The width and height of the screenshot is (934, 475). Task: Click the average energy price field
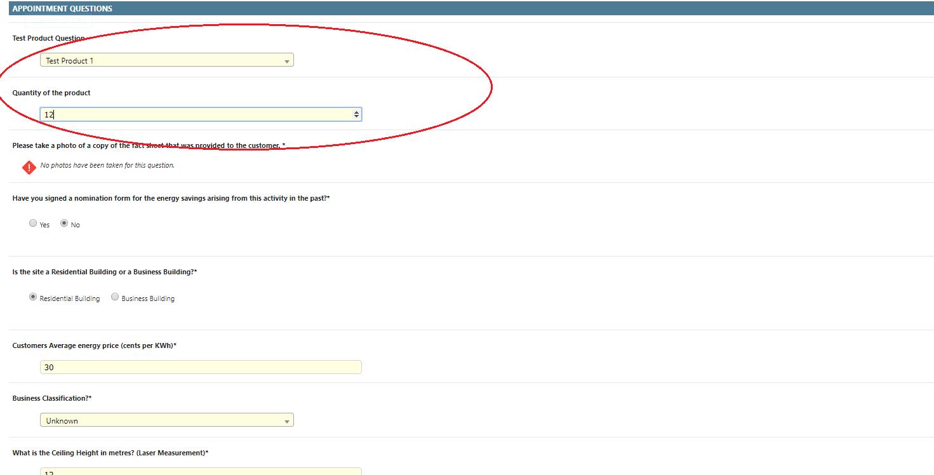tap(201, 367)
